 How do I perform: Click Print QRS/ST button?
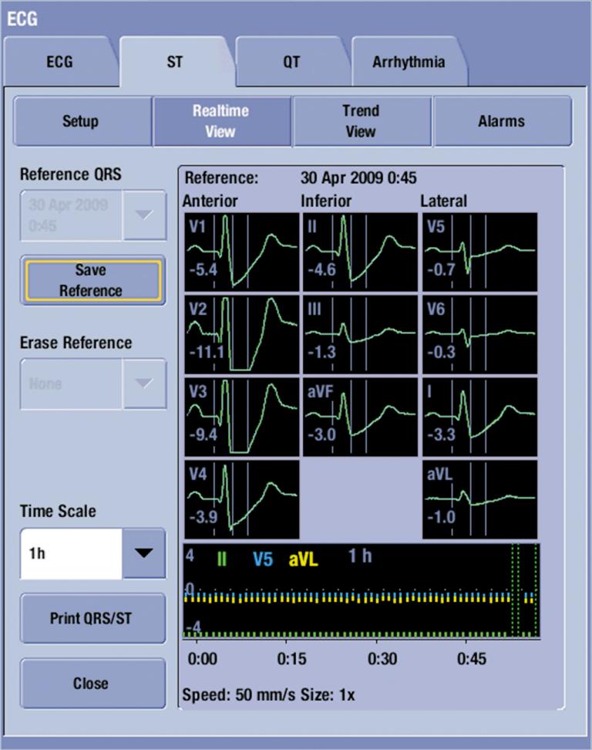point(92,619)
